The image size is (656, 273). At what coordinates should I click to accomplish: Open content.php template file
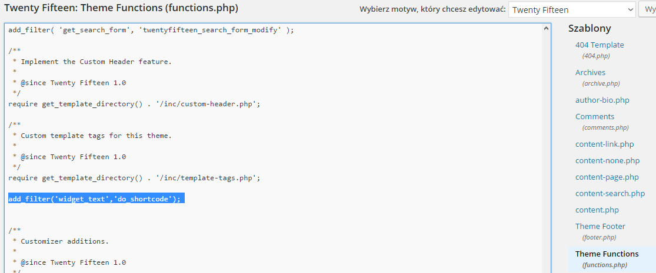597,210
